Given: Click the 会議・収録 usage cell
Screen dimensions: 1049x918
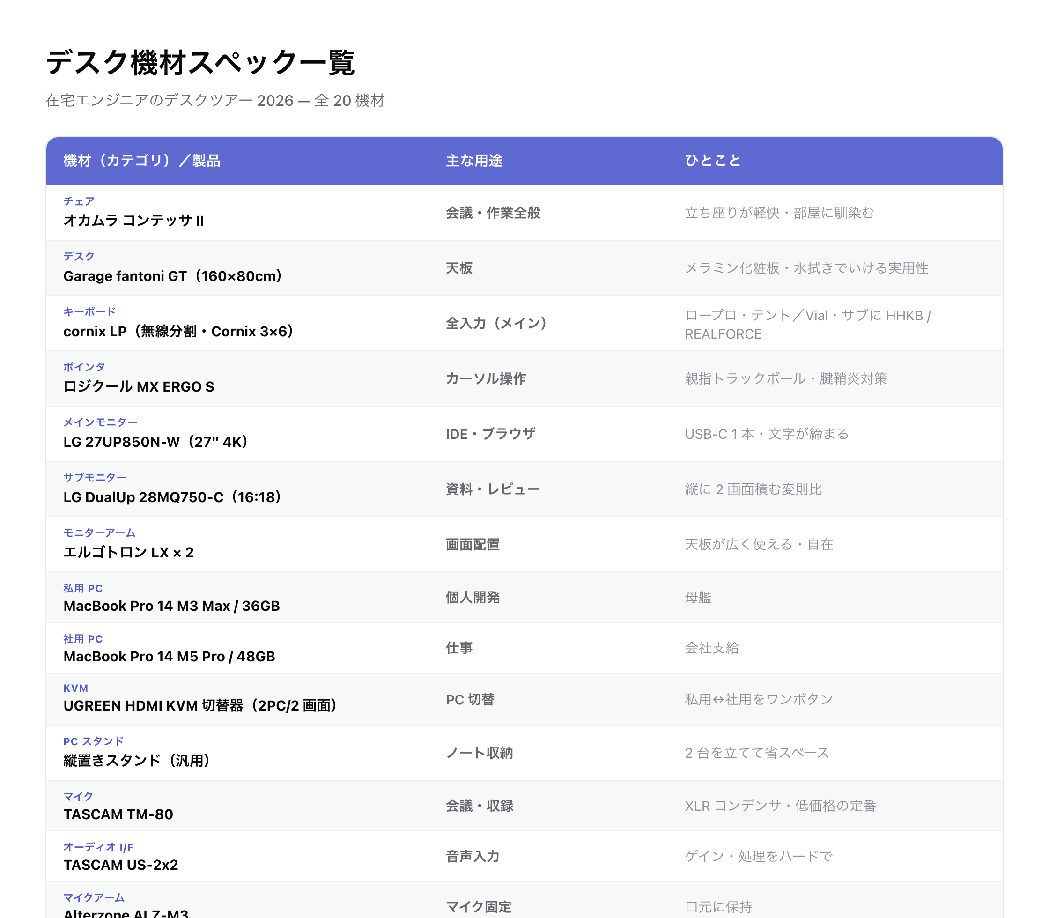Looking at the screenshot, I should pyautogui.click(x=480, y=806).
